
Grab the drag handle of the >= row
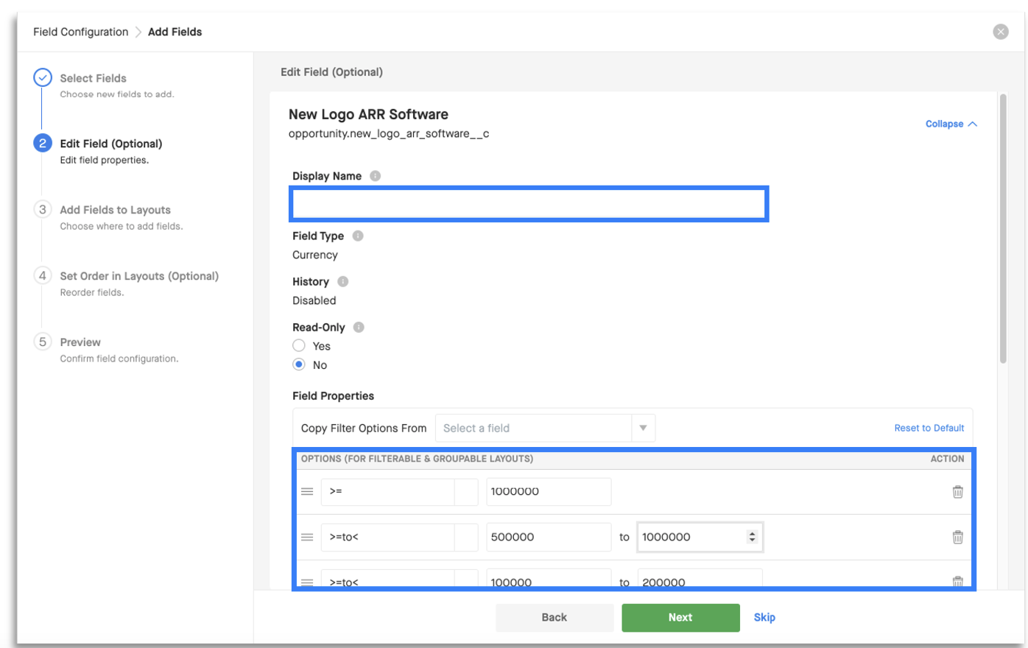tap(307, 492)
